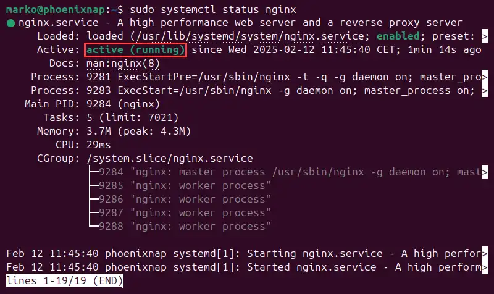
Task: Click the active (running) status text
Action: 135,50
